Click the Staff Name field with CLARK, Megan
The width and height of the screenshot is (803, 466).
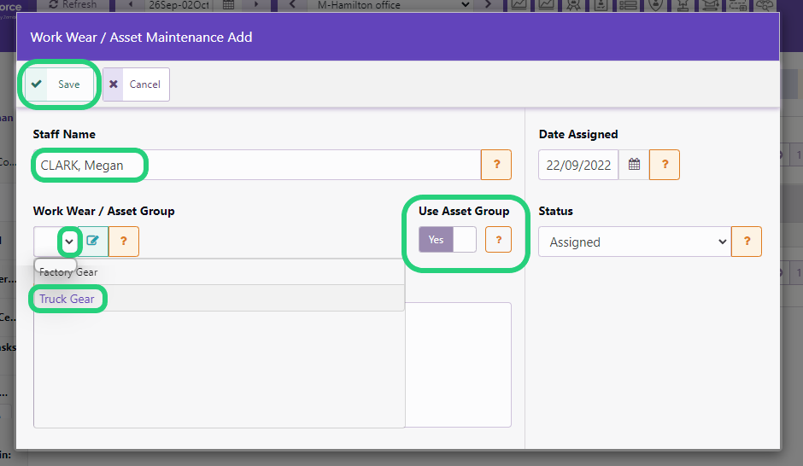(256, 165)
